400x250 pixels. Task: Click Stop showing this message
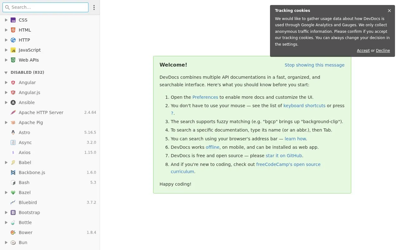(x=314, y=65)
